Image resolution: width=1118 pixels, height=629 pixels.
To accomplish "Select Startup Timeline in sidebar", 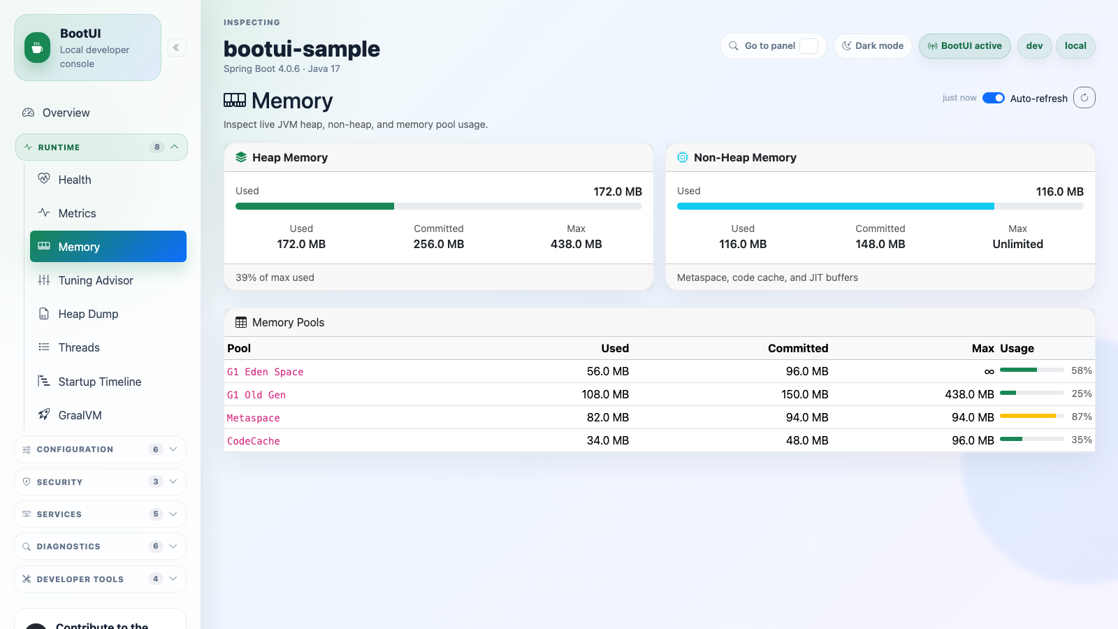I will pos(108,382).
